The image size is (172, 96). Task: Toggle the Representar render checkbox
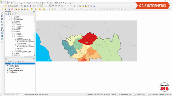point(150,95)
